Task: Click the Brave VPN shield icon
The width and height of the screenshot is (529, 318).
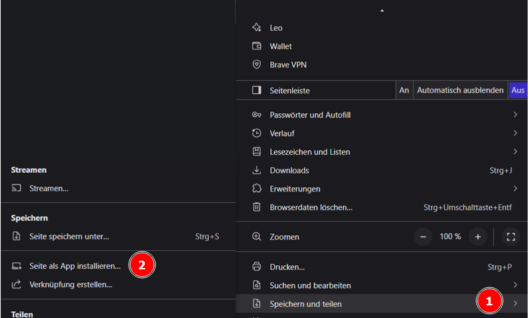Action: pos(256,65)
